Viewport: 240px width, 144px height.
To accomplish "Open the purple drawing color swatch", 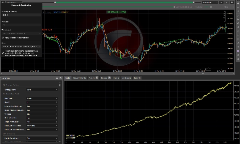I will click(x=238, y=51).
